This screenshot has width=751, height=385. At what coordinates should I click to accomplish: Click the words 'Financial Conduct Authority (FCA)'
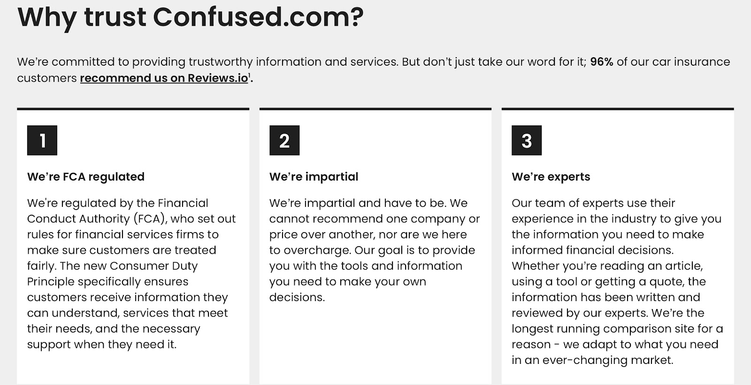(117, 211)
